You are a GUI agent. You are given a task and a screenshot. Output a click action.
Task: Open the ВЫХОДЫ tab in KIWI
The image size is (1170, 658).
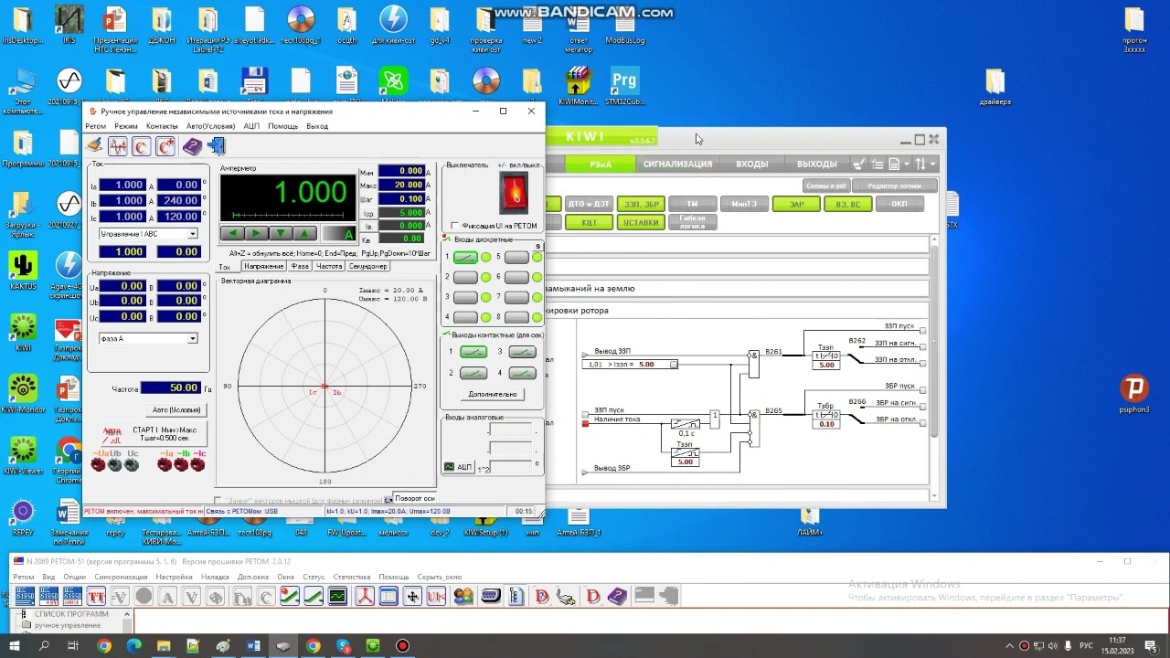(x=816, y=164)
